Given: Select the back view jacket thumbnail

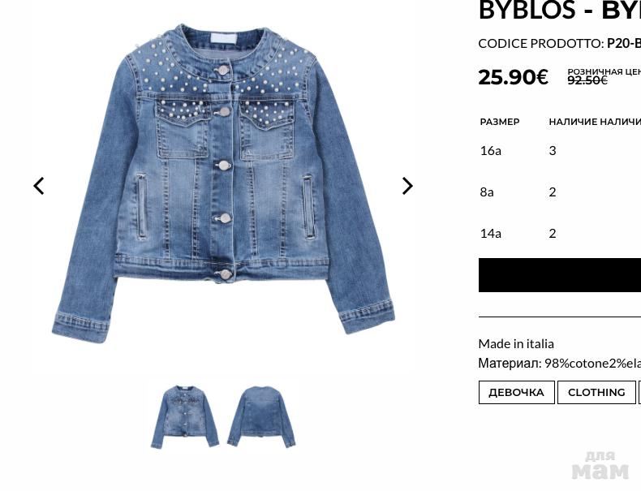Looking at the screenshot, I should coord(261,416).
